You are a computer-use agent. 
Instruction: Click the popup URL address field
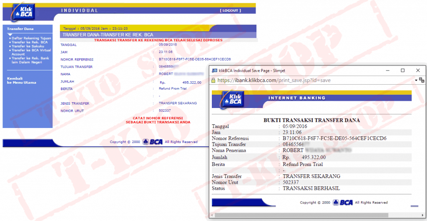313,80
